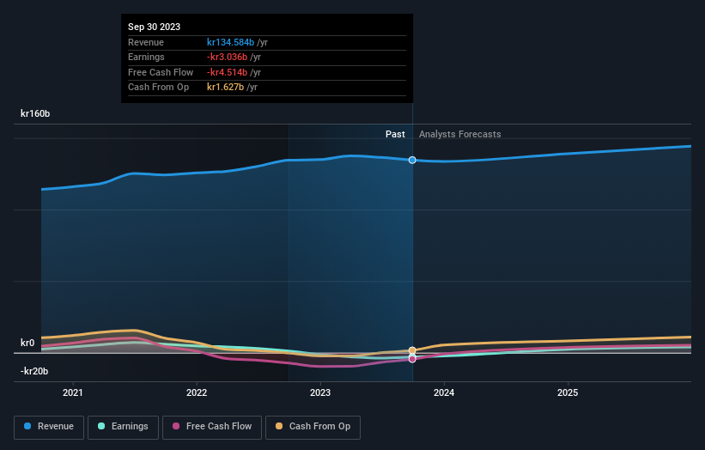
Task: Click the -kr4.514b free cash flow value
Action: [227, 72]
